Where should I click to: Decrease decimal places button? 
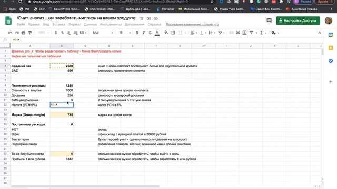68,33
